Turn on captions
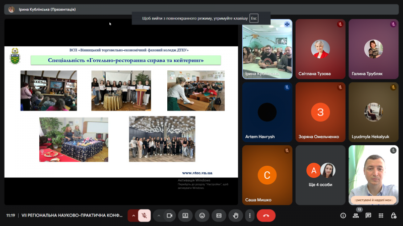This screenshot has height=226, width=403. [x=219, y=215]
